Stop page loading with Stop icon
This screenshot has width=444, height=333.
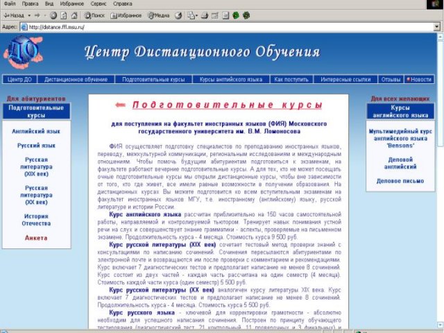pyautogui.click(x=53, y=15)
